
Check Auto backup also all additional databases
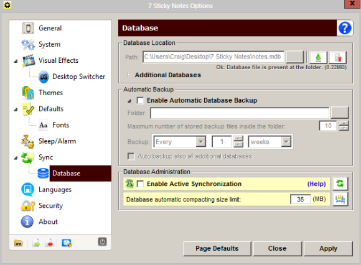pos(131,156)
